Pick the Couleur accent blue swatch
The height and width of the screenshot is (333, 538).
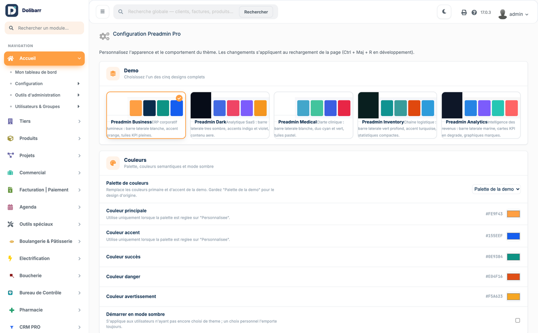(513, 236)
